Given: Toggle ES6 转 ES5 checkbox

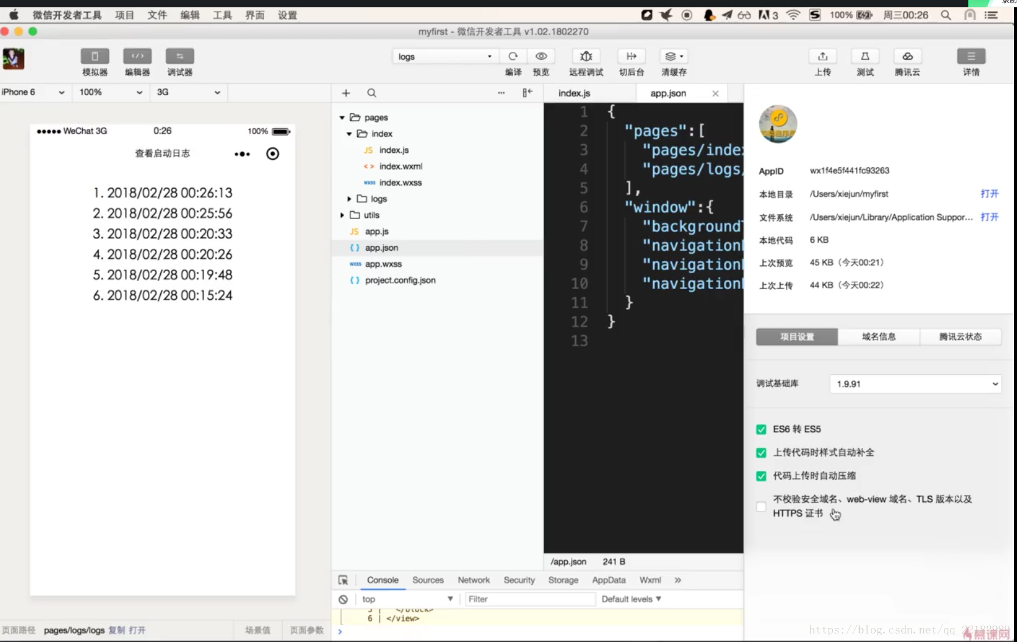Looking at the screenshot, I should click(x=761, y=430).
